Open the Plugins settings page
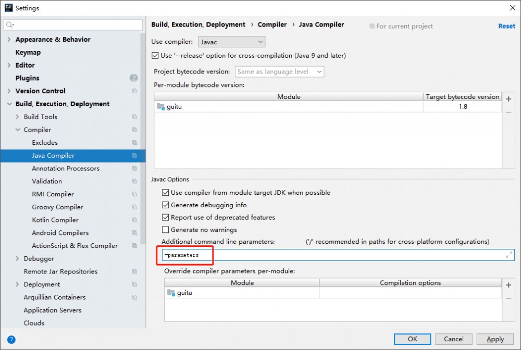The image size is (521, 350). point(27,78)
